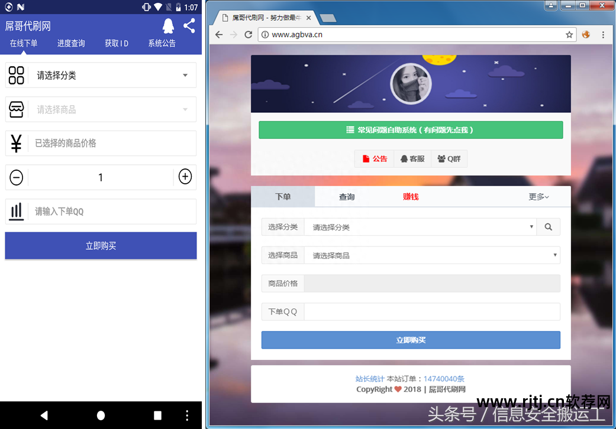The height and width of the screenshot is (429, 616).
Task: Switch to 系统公告 tab in mobile app
Action: 162,43
